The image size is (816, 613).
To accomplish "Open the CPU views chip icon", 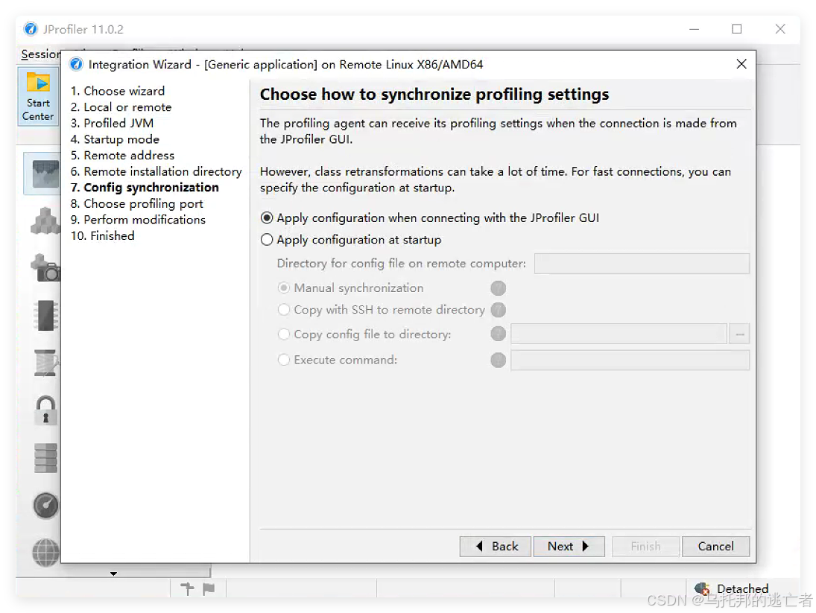I will pos(45,315).
